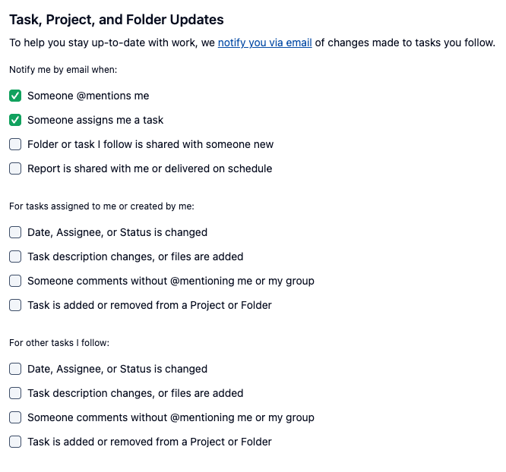Click the 'Someone @mentions me' label text

(88, 96)
